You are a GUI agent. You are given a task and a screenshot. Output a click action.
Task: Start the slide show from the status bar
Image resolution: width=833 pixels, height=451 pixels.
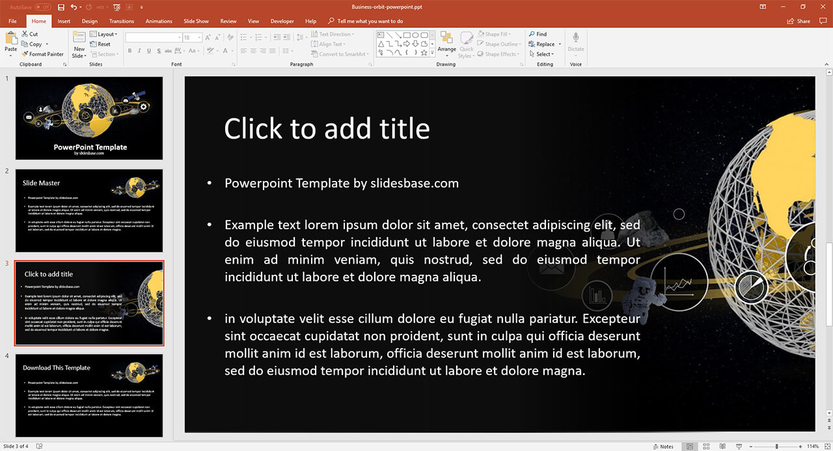pos(739,446)
